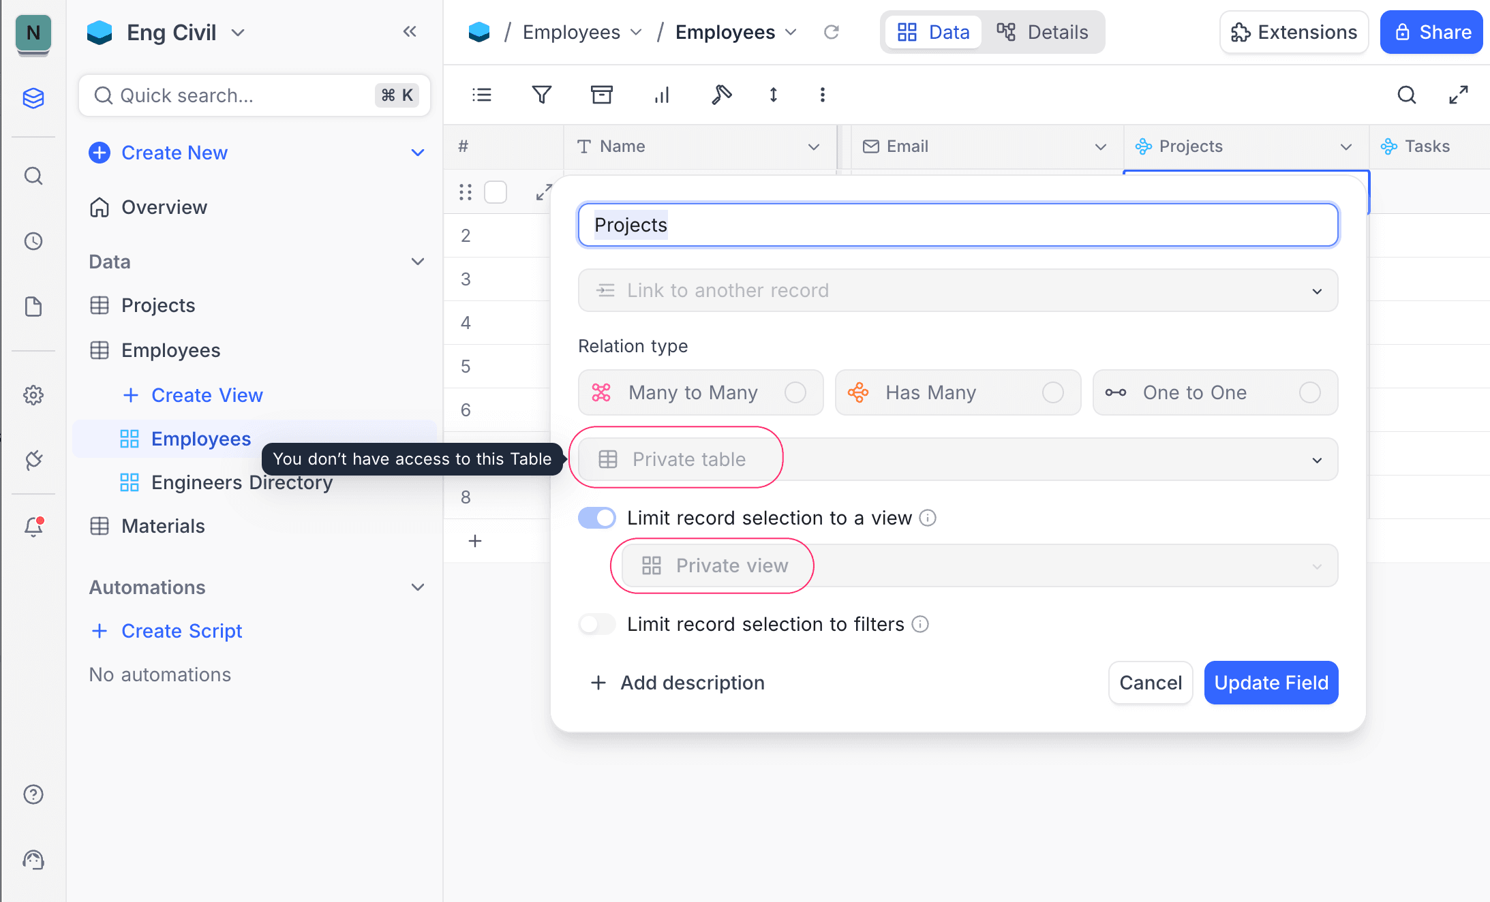Click the filter funnel icon in toolbar
This screenshot has height=902, width=1490.
[x=541, y=95]
